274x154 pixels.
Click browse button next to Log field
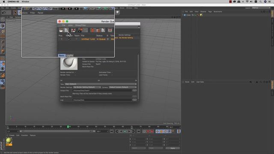[134, 100]
